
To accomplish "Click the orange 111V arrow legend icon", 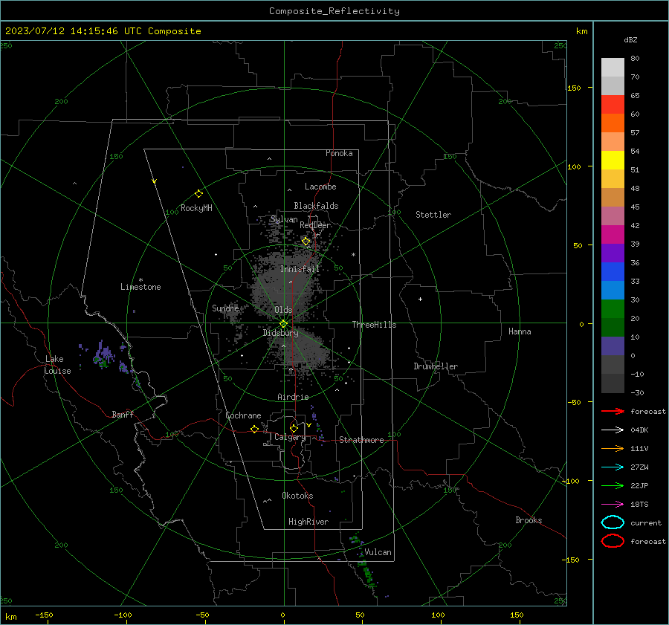I will pos(613,448).
